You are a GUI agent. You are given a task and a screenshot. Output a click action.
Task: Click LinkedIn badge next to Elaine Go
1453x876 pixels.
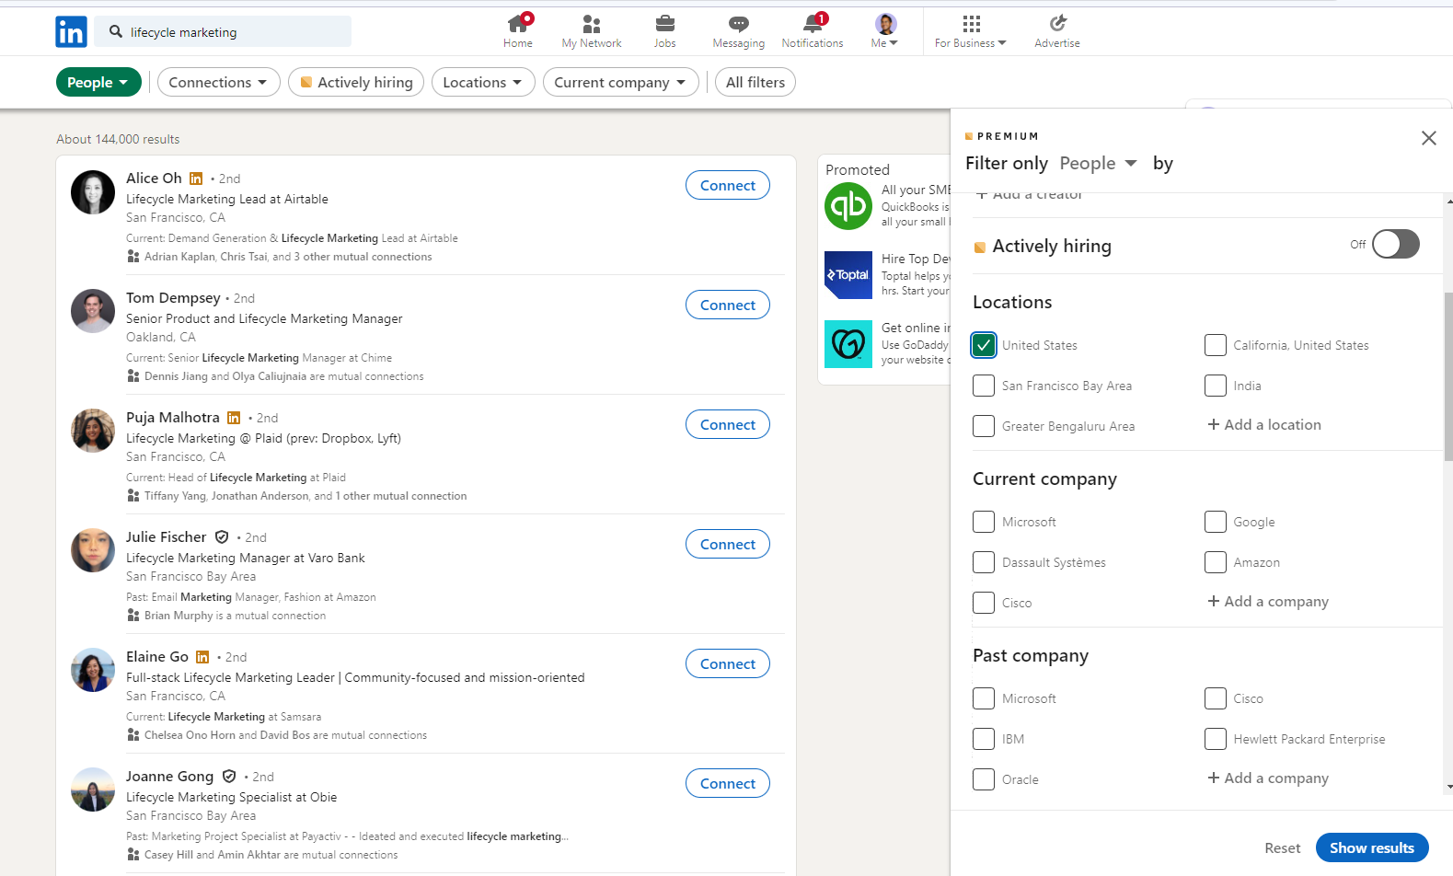pos(202,657)
